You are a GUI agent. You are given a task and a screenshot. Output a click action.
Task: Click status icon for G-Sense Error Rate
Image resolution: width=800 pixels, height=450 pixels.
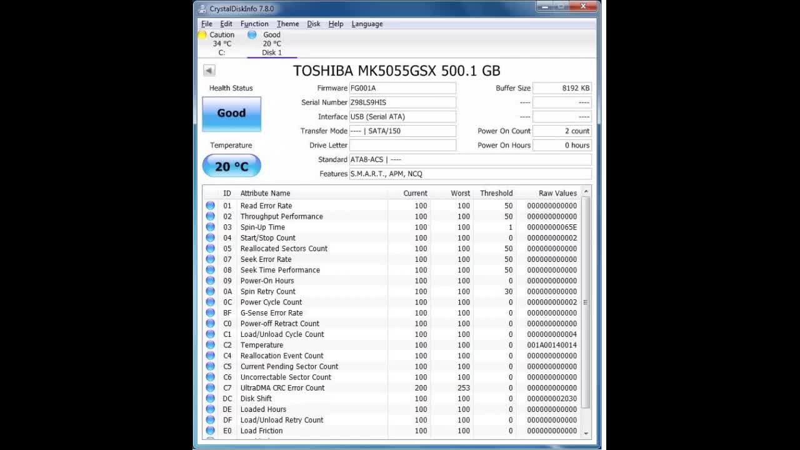(210, 312)
